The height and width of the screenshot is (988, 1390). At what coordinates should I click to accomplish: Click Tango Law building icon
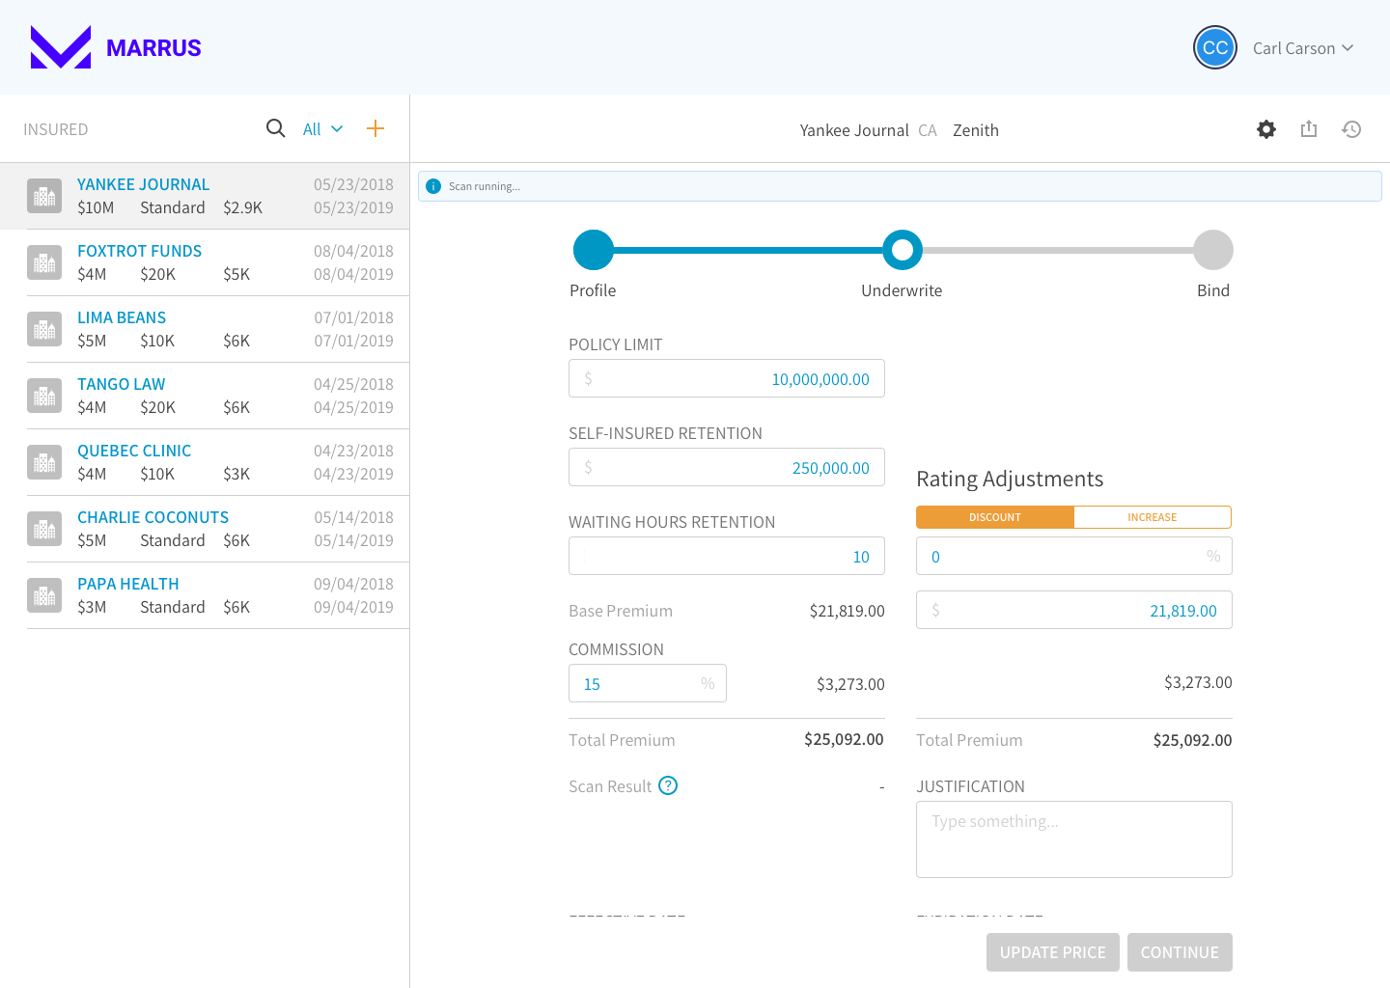pos(44,396)
